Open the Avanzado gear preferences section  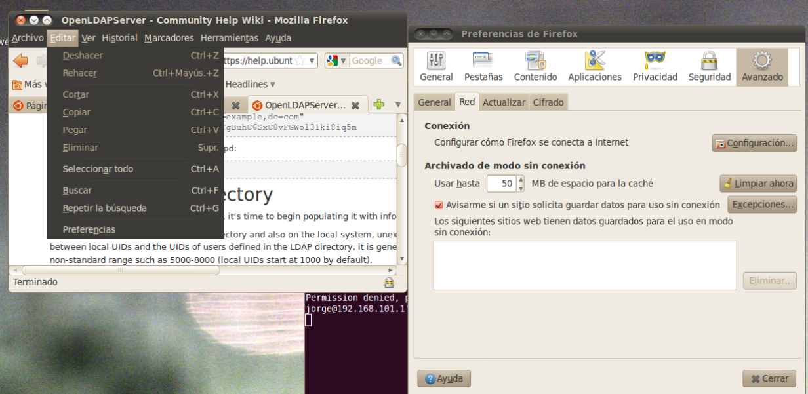[x=762, y=65]
